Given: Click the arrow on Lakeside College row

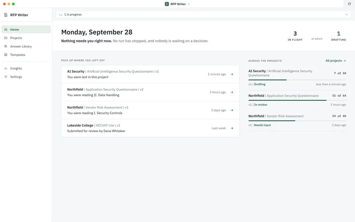Looking at the screenshot, I should coord(232,128).
